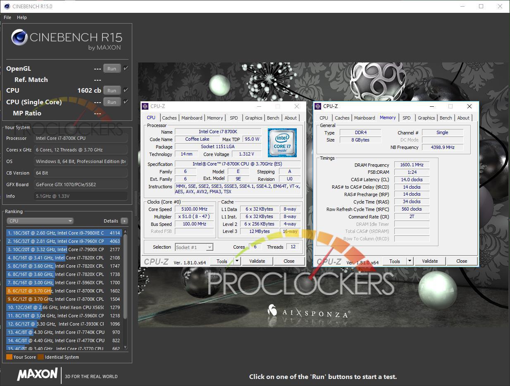Viewport: 510px width, 386px height.
Task: Click the Core Voltage 1.312 V value
Action: pos(246,154)
